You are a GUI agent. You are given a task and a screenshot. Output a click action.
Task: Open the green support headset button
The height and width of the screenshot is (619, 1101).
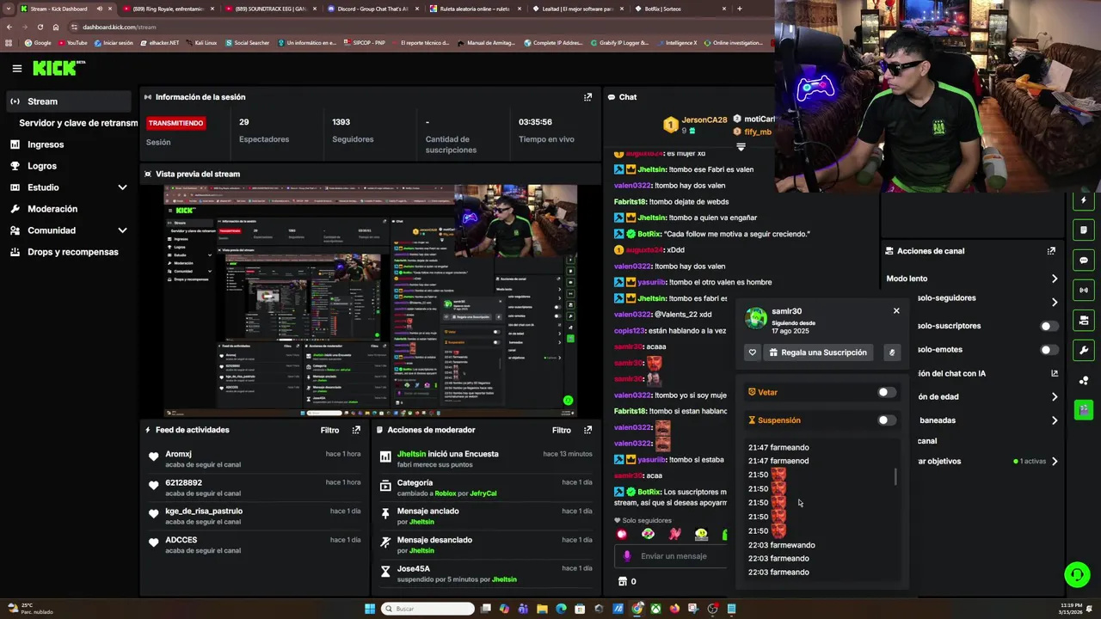1077,574
